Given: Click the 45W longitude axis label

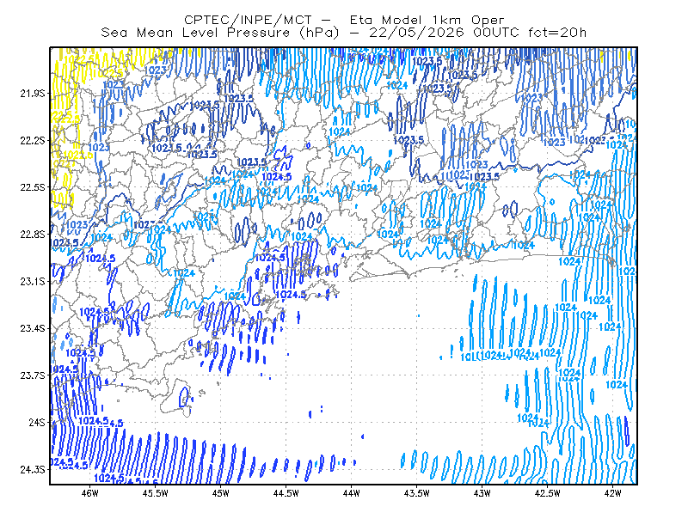Looking at the screenshot, I should 221,493.
